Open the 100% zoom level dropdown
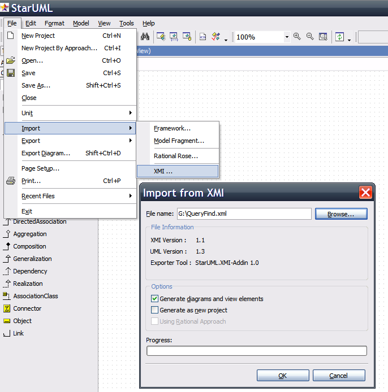The height and width of the screenshot is (392, 388). [287, 37]
